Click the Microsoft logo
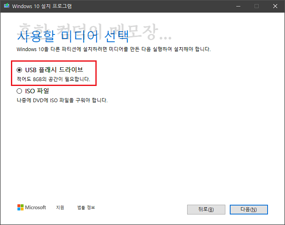285x225 pixels. coord(32,208)
